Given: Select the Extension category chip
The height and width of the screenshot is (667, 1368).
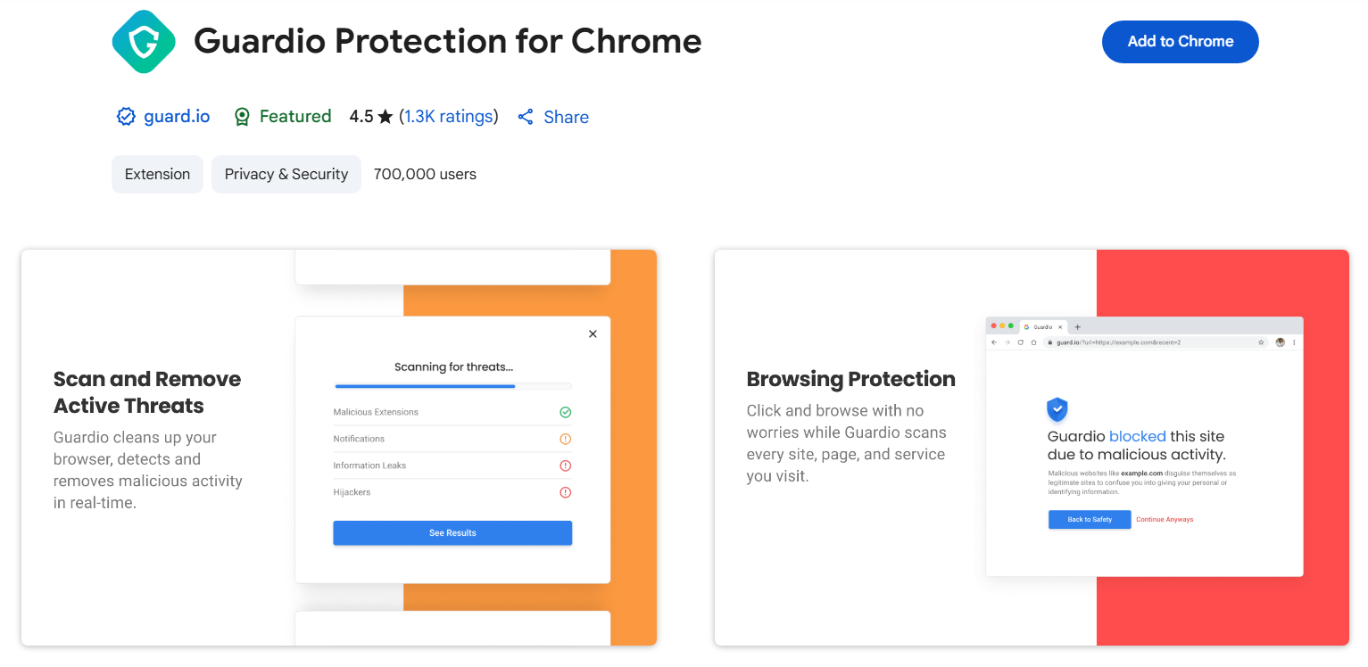Looking at the screenshot, I should point(157,174).
